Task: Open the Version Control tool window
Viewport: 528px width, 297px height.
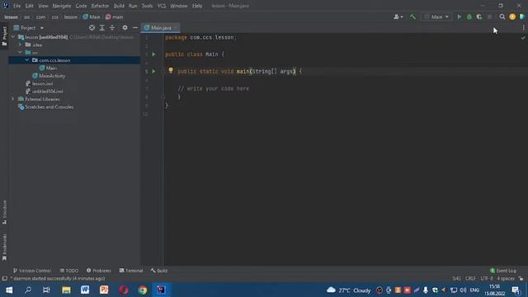Action: tap(32, 271)
